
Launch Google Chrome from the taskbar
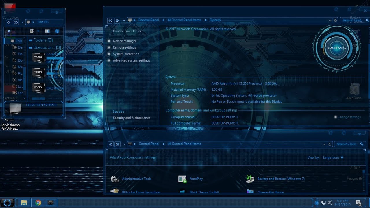pyautogui.click(x=38, y=203)
